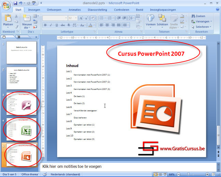Cut selection with the scissors icon
This screenshot has width=221, height=177.
point(16,16)
